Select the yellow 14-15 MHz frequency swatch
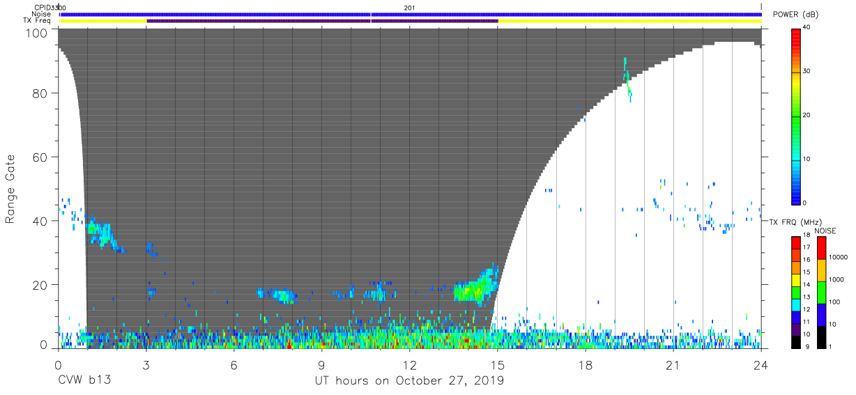856x395 pixels. pos(796,279)
